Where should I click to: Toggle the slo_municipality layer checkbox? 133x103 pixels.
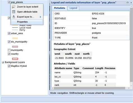[9, 42]
